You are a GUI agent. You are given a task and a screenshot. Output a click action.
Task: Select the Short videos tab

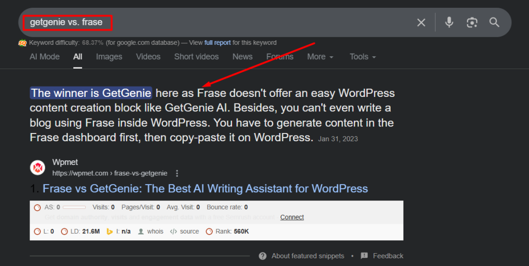point(196,57)
